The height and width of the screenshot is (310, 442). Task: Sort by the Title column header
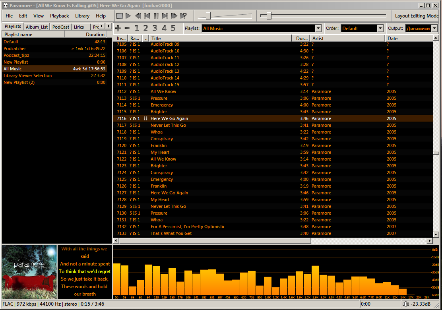point(220,38)
